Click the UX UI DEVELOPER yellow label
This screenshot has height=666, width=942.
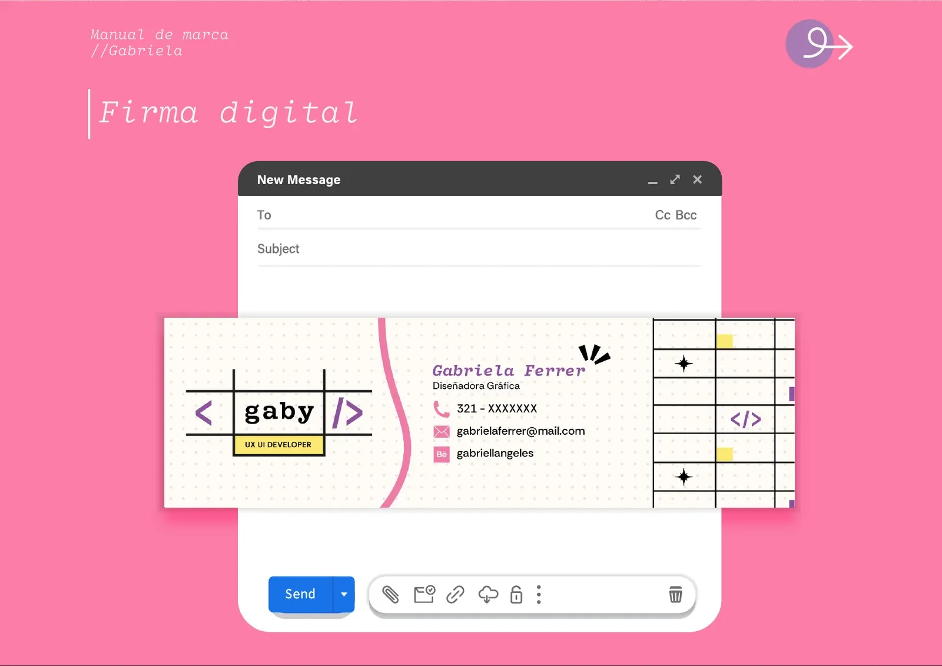[x=278, y=445]
